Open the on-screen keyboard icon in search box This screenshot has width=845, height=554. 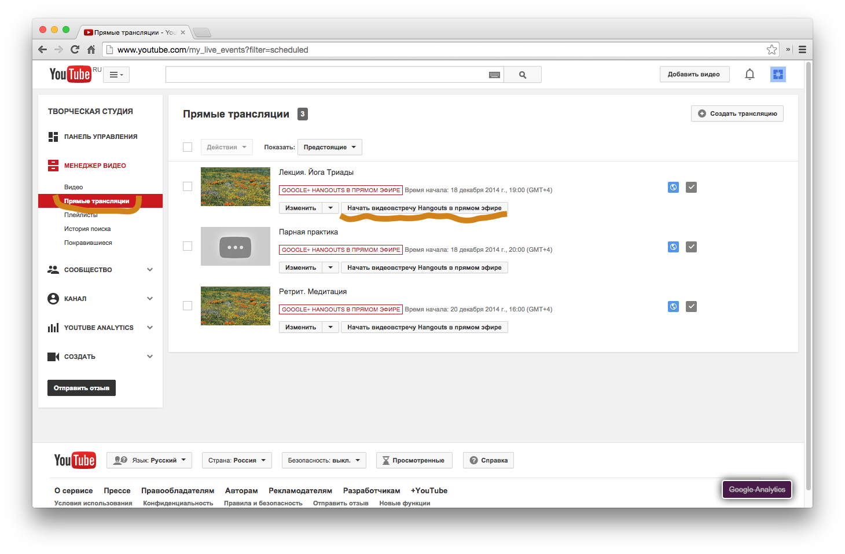coord(494,75)
